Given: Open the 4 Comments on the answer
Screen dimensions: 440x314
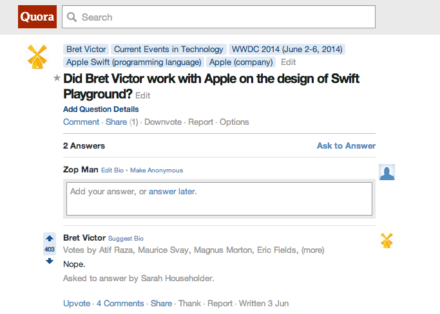Looking at the screenshot, I should 120,303.
